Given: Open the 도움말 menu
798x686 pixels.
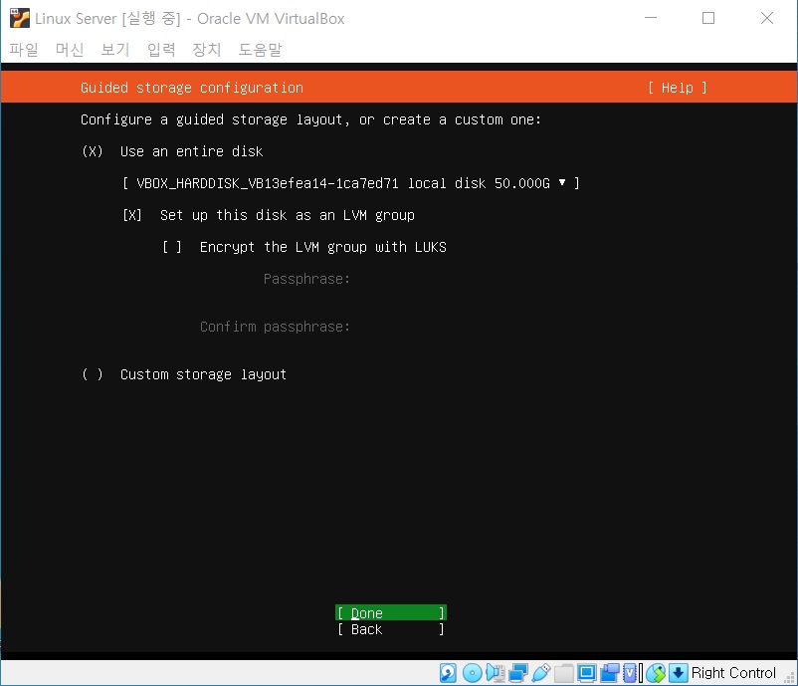Looking at the screenshot, I should click(x=260, y=50).
